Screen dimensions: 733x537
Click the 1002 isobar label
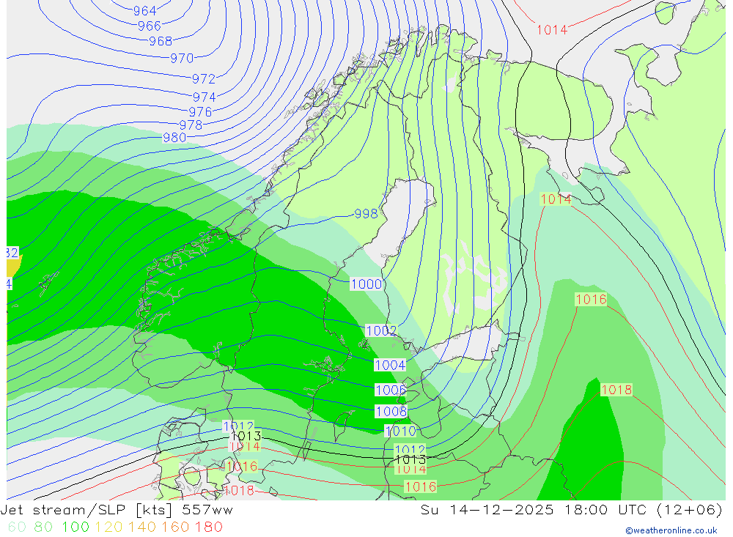[381, 330]
